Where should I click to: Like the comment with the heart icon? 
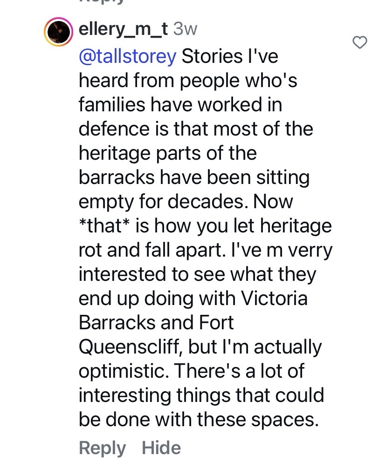[x=359, y=43]
